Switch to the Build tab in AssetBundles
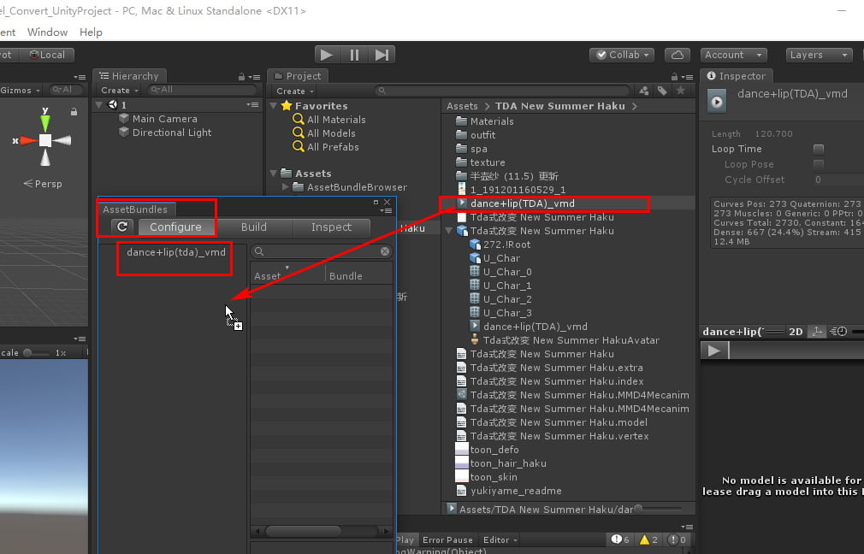The width and height of the screenshot is (864, 554). [253, 227]
